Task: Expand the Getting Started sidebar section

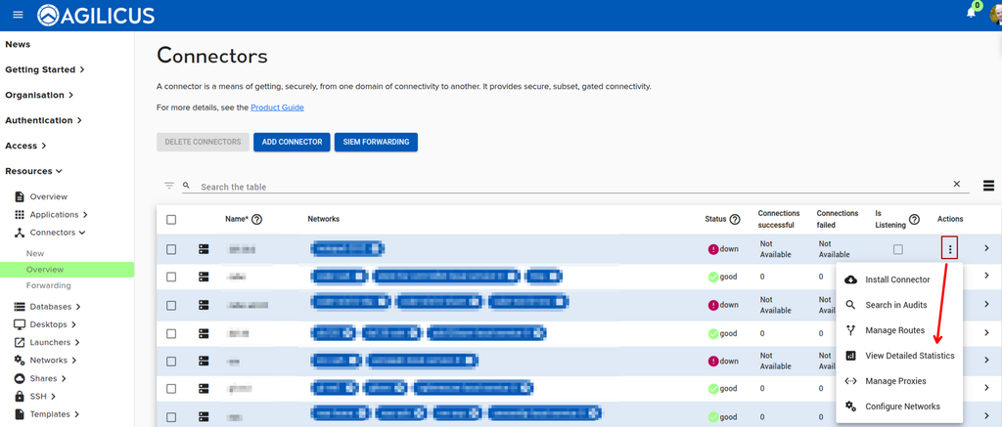Action: [x=45, y=69]
